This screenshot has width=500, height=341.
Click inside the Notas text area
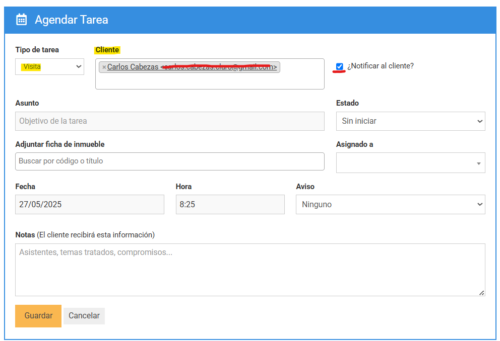250,270
